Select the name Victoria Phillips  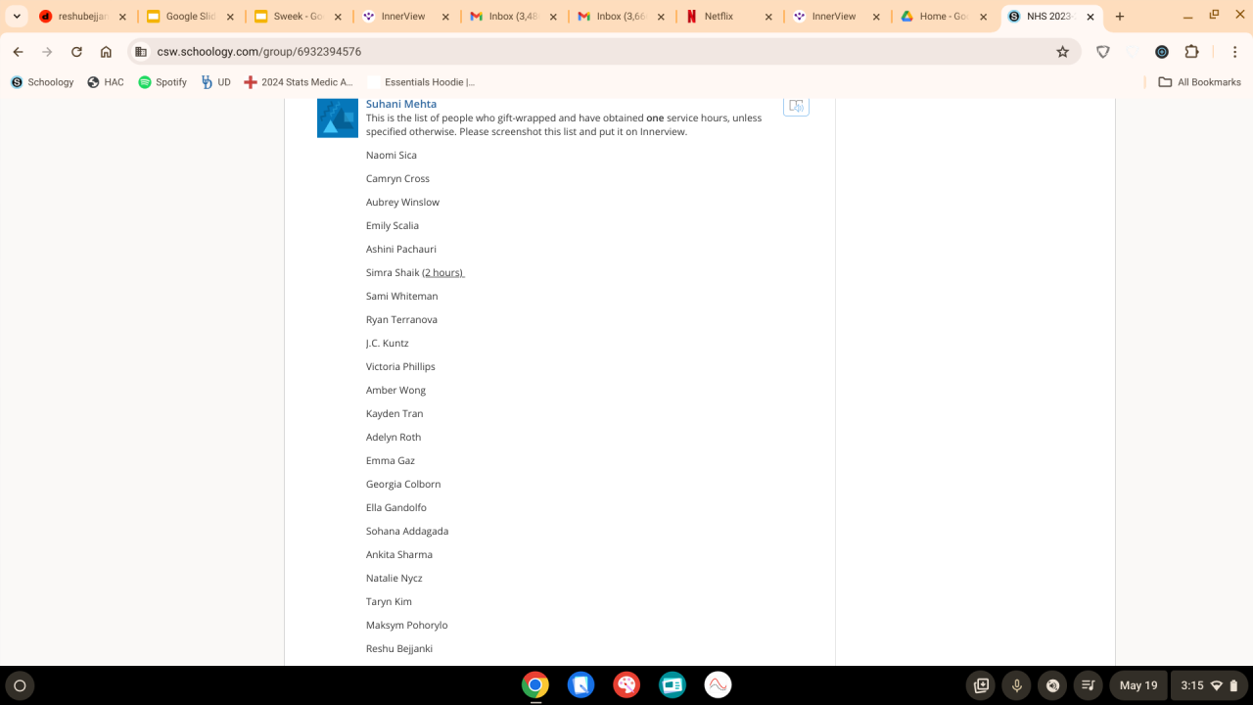coord(400,366)
